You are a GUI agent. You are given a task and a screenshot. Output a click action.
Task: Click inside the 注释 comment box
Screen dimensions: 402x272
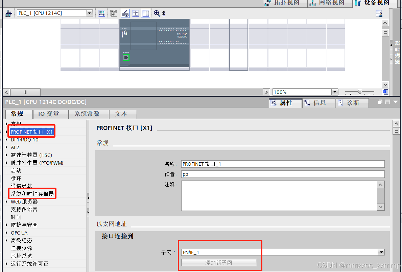click(x=279, y=196)
